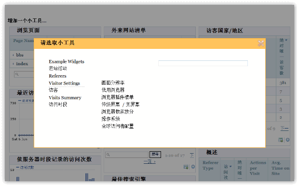Click the empty widget preview box
Image resolution: width=299 pixels, height=186 pixels.
[x=203, y=63]
